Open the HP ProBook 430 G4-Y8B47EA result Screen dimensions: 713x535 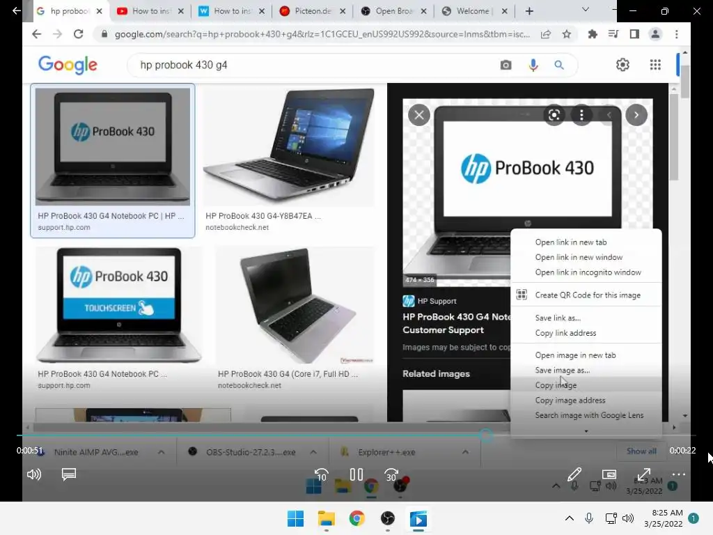(289, 148)
